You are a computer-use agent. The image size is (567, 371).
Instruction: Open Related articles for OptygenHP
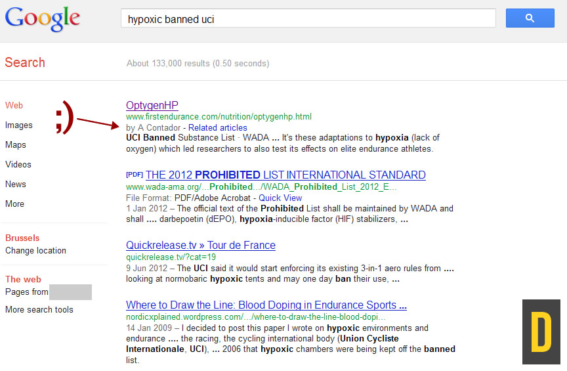[x=217, y=127]
